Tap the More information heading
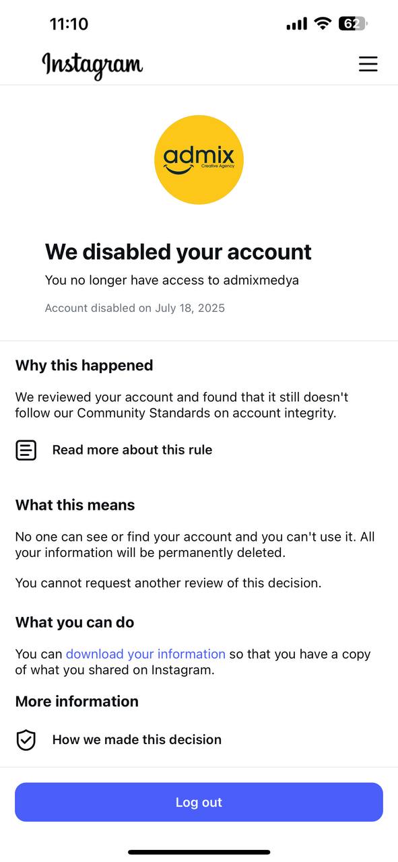This screenshot has width=398, height=862. [77, 701]
